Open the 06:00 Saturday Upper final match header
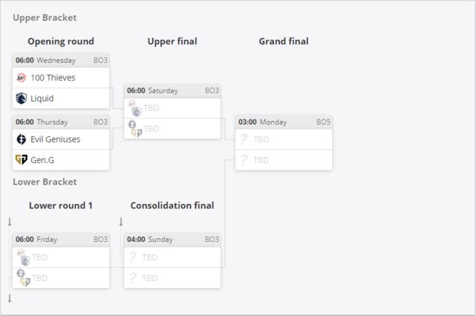 (x=172, y=90)
